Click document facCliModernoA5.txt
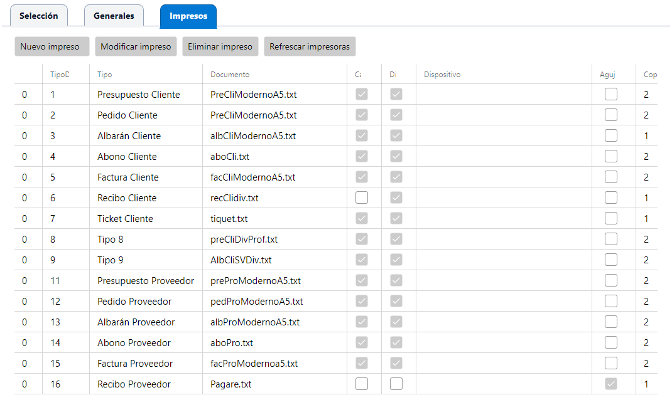The height and width of the screenshot is (395, 672). pos(253,177)
